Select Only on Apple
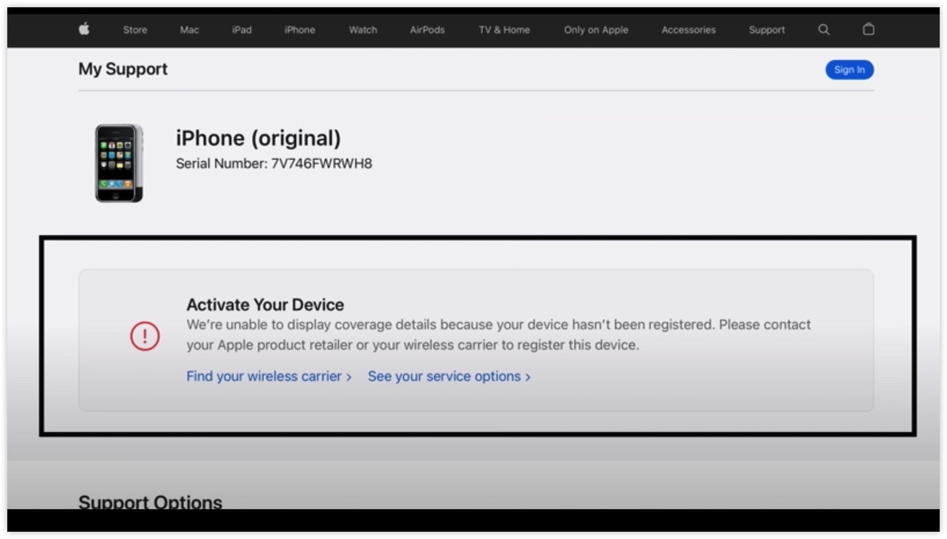The height and width of the screenshot is (539, 947). click(x=596, y=30)
